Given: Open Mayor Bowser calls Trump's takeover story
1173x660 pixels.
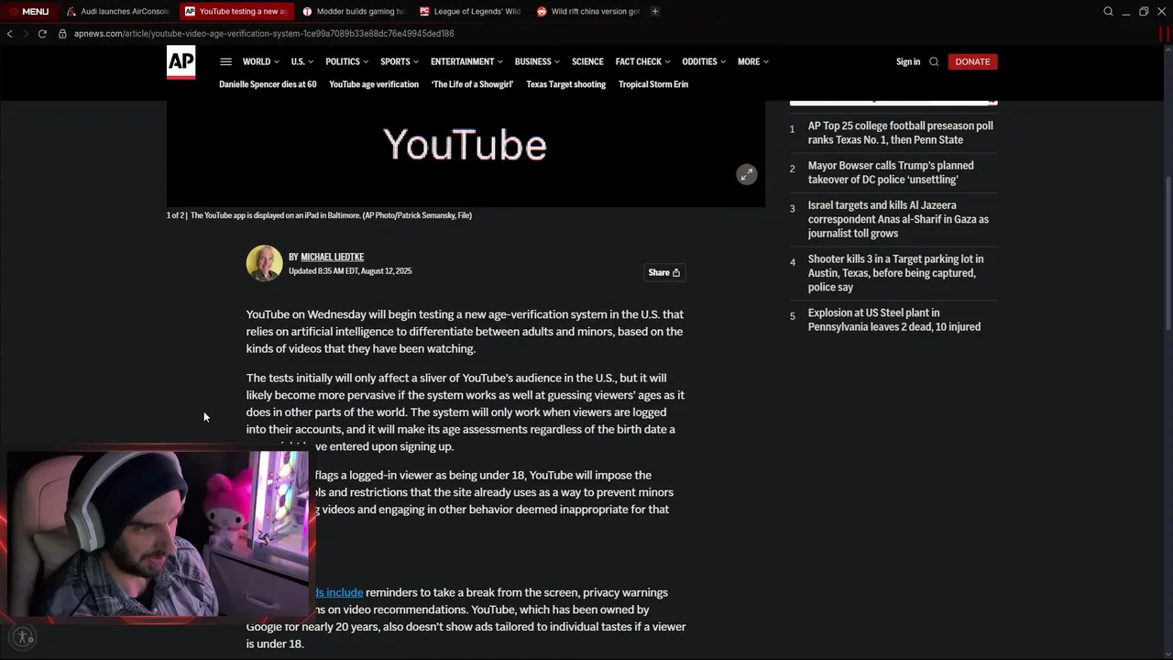Looking at the screenshot, I should tap(891, 172).
